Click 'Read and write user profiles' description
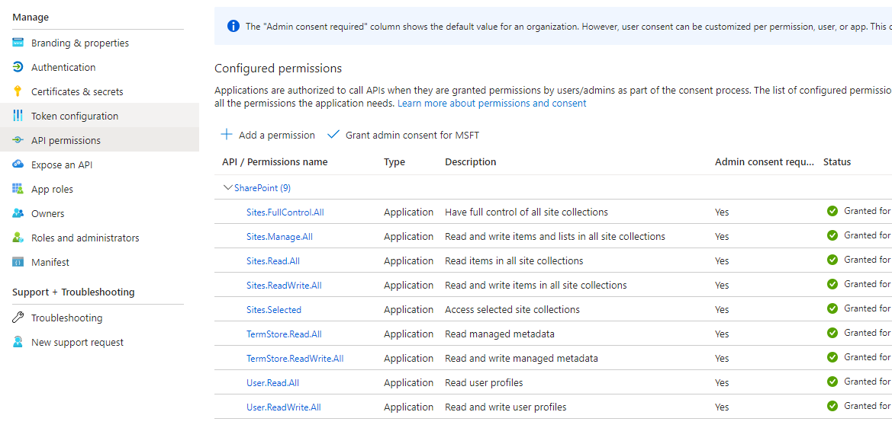Image resolution: width=892 pixels, height=428 pixels. pyautogui.click(x=505, y=407)
